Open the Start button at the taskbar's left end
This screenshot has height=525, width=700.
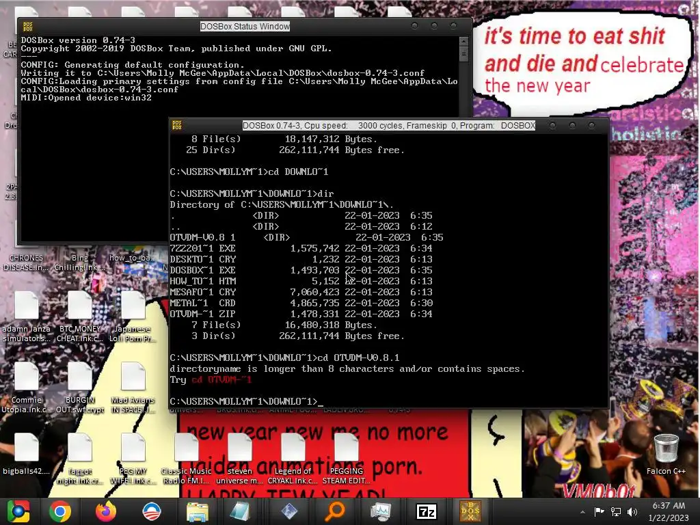coord(18,511)
